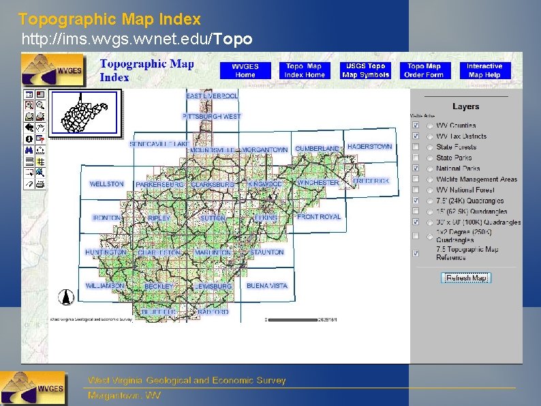This screenshot has height=406, width=541.
Task: Open Topo Map Index Home button
Action: point(305,70)
